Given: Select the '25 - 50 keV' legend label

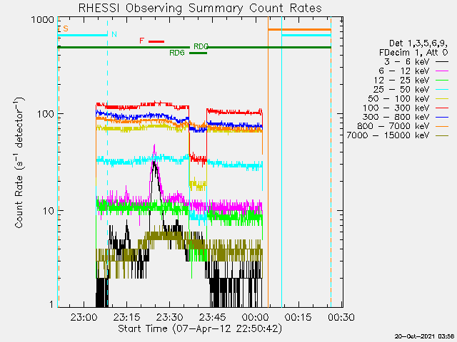Looking at the screenshot, I should tap(401, 89).
